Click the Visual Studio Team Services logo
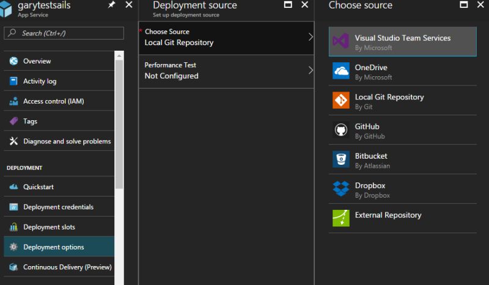489x285 pixels. pos(340,41)
